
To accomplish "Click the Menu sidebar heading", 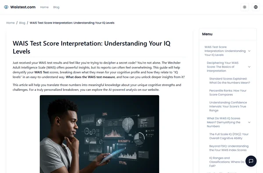I will [x=207, y=34].
